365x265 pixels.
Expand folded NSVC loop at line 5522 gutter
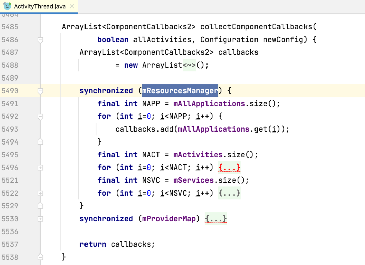[x=40, y=193]
